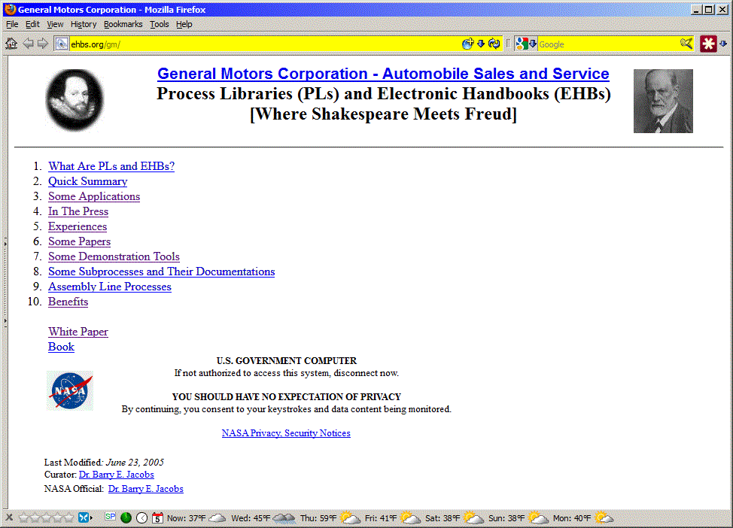Click Sunday 38°F weather icon

pos(537,517)
